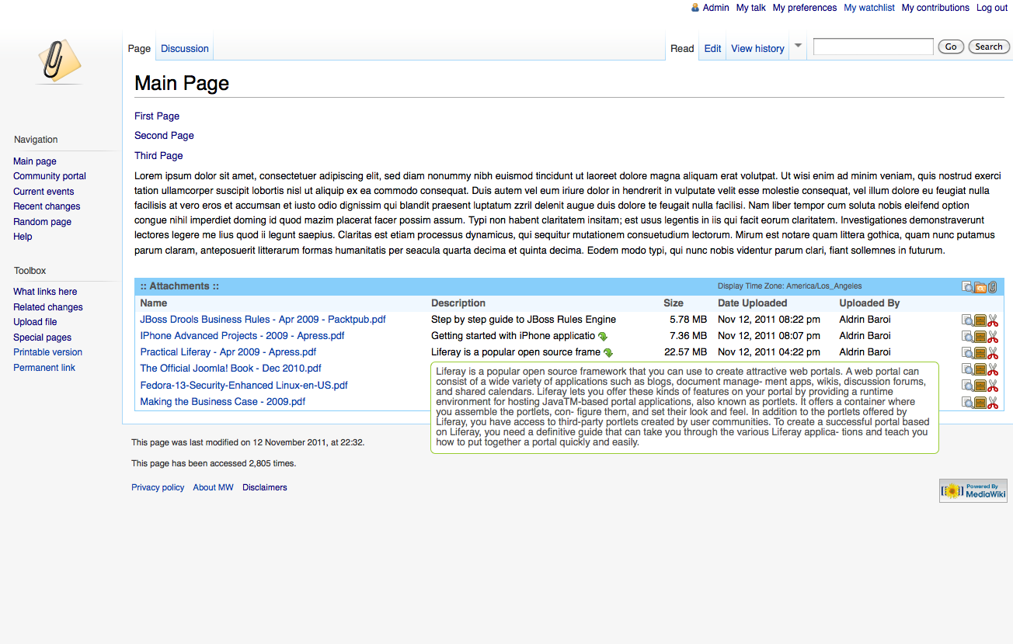Click the cabinet drawer icon for Fedora-13 row
Image resolution: width=1013 pixels, height=644 pixels.
(x=980, y=386)
